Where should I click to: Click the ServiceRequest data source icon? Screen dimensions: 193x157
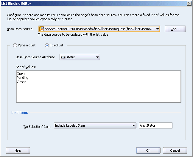point(42,29)
